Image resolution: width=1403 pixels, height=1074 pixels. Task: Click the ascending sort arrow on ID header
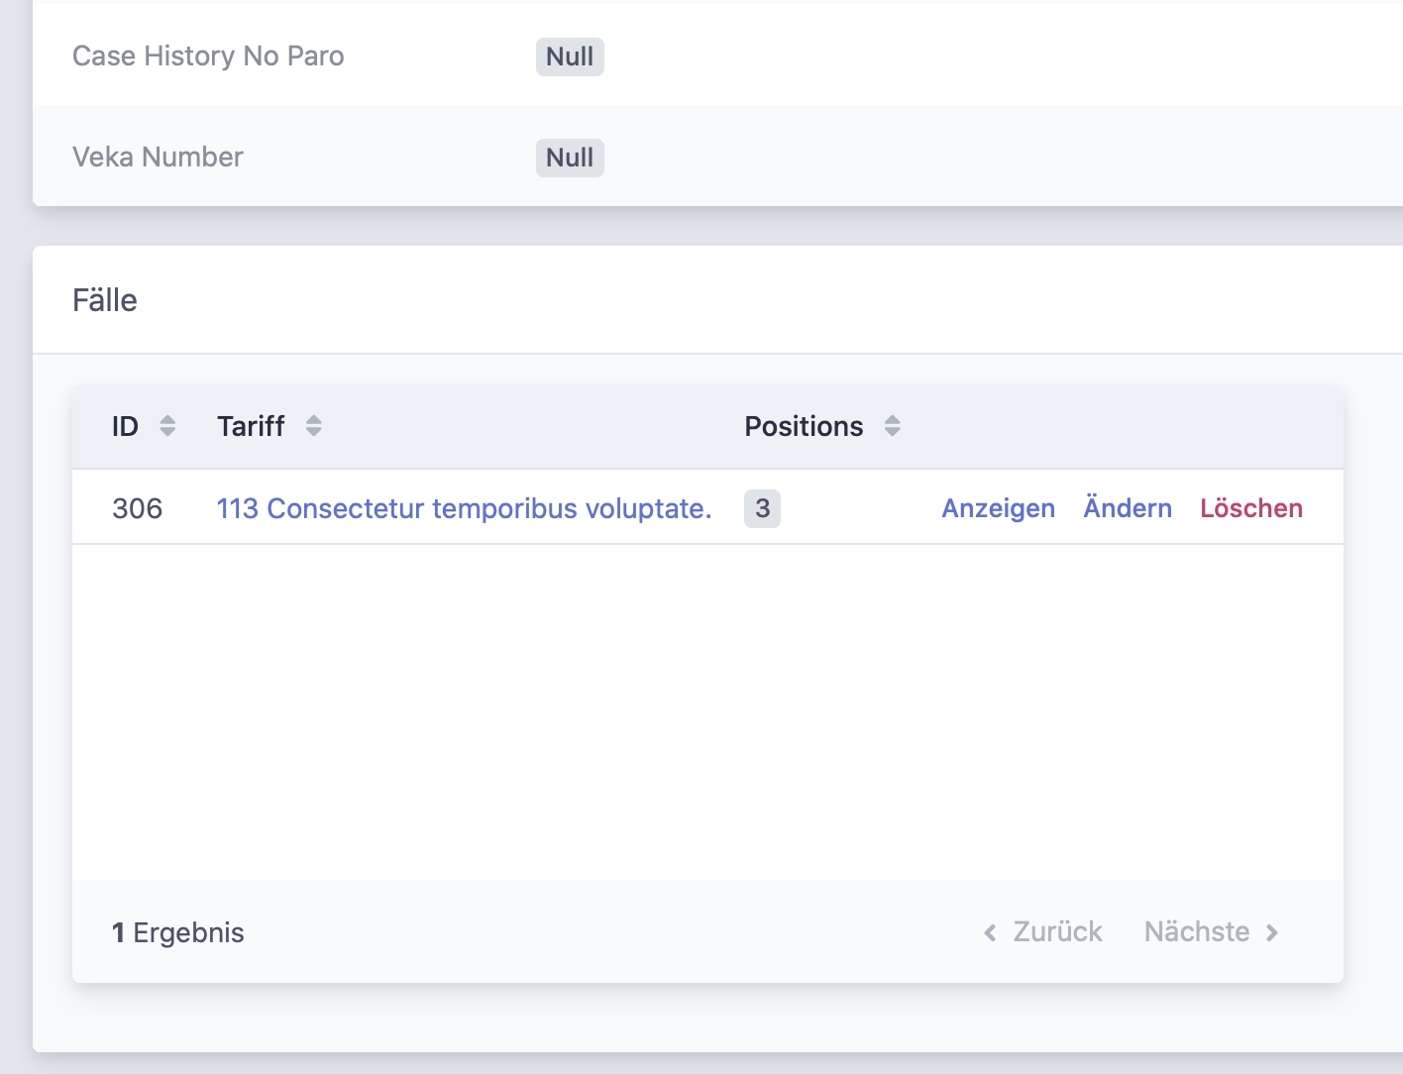(168, 420)
